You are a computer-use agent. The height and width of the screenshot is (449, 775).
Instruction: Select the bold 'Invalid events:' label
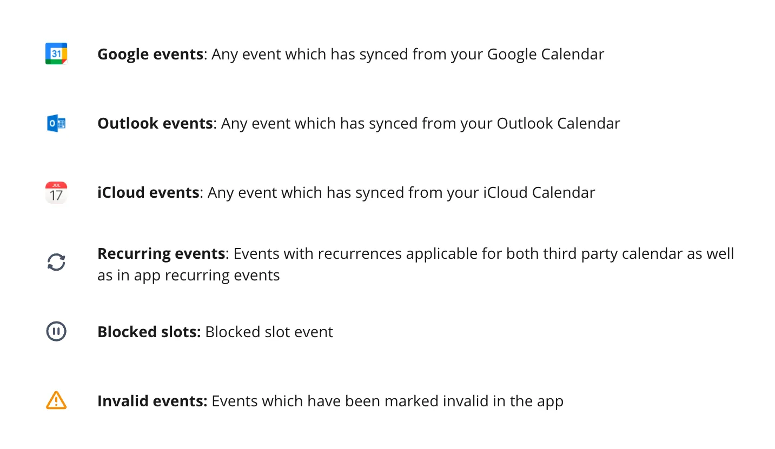153,401
